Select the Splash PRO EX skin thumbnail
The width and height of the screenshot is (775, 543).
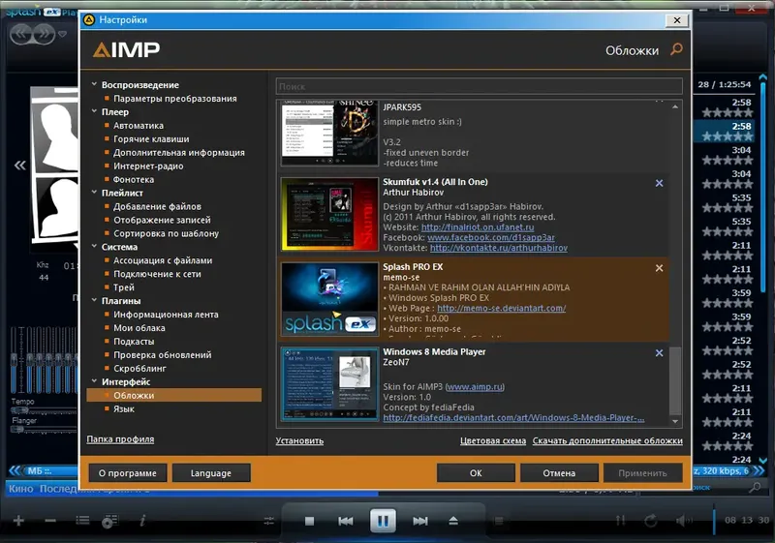pos(329,299)
